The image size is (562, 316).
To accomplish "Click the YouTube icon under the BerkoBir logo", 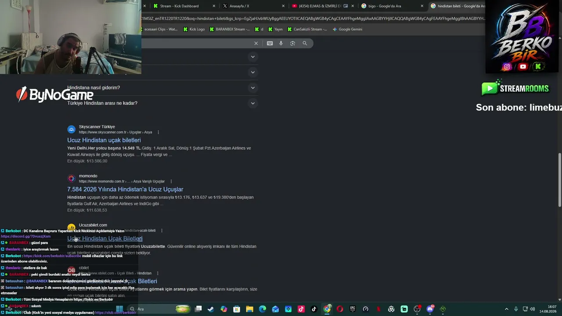I will 522,67.
